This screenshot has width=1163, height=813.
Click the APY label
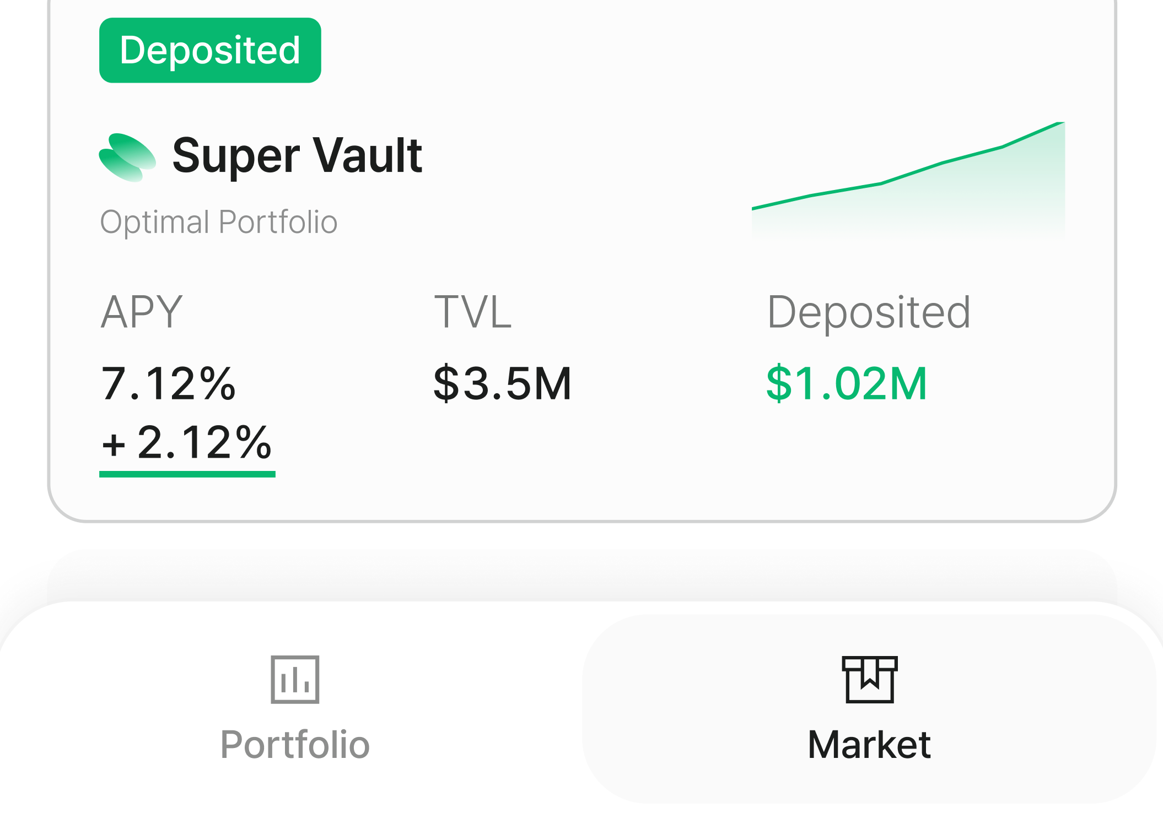142,312
